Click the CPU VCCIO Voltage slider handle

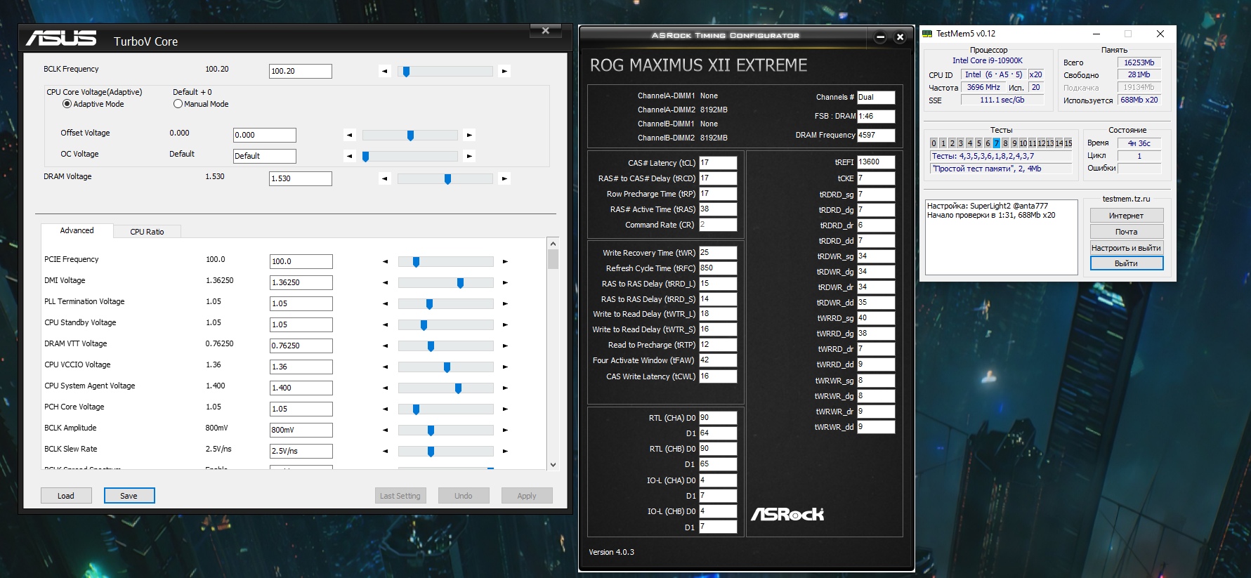(x=447, y=367)
